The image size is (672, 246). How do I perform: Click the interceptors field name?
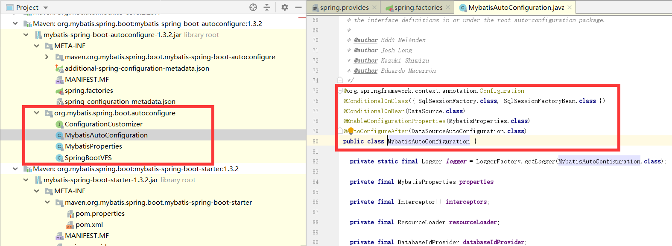[466, 202]
